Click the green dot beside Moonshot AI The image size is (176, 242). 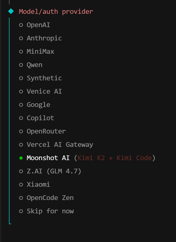click(x=21, y=158)
